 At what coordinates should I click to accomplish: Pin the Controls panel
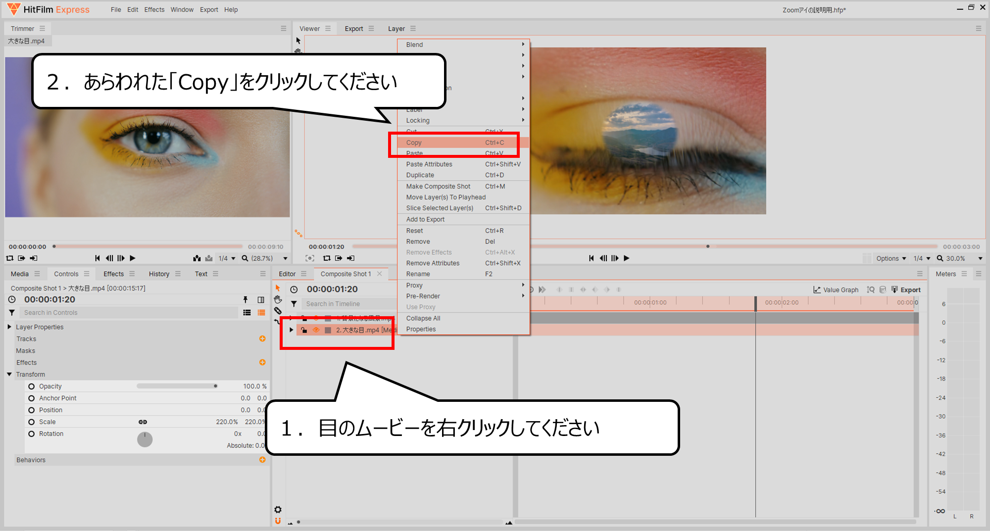click(x=245, y=299)
